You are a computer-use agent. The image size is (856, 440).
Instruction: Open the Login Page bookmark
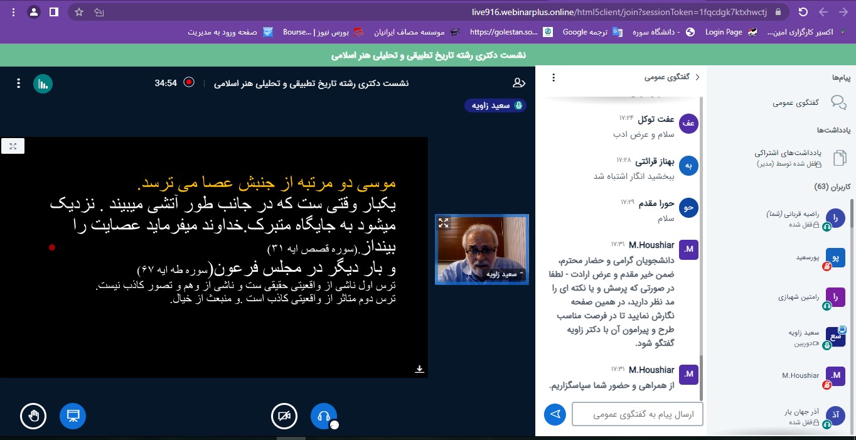click(730, 32)
